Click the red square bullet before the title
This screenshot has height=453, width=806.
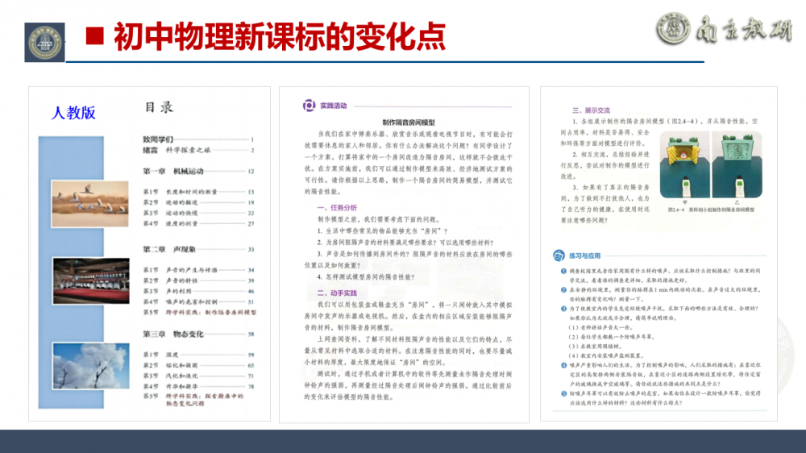[96, 35]
